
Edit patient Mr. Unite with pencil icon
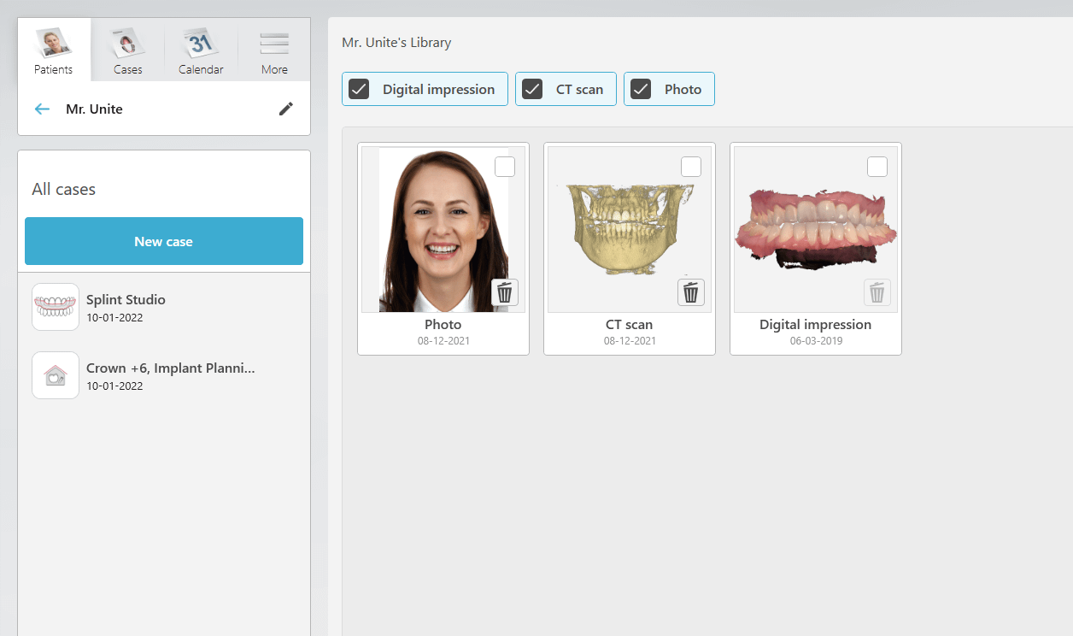click(x=286, y=109)
